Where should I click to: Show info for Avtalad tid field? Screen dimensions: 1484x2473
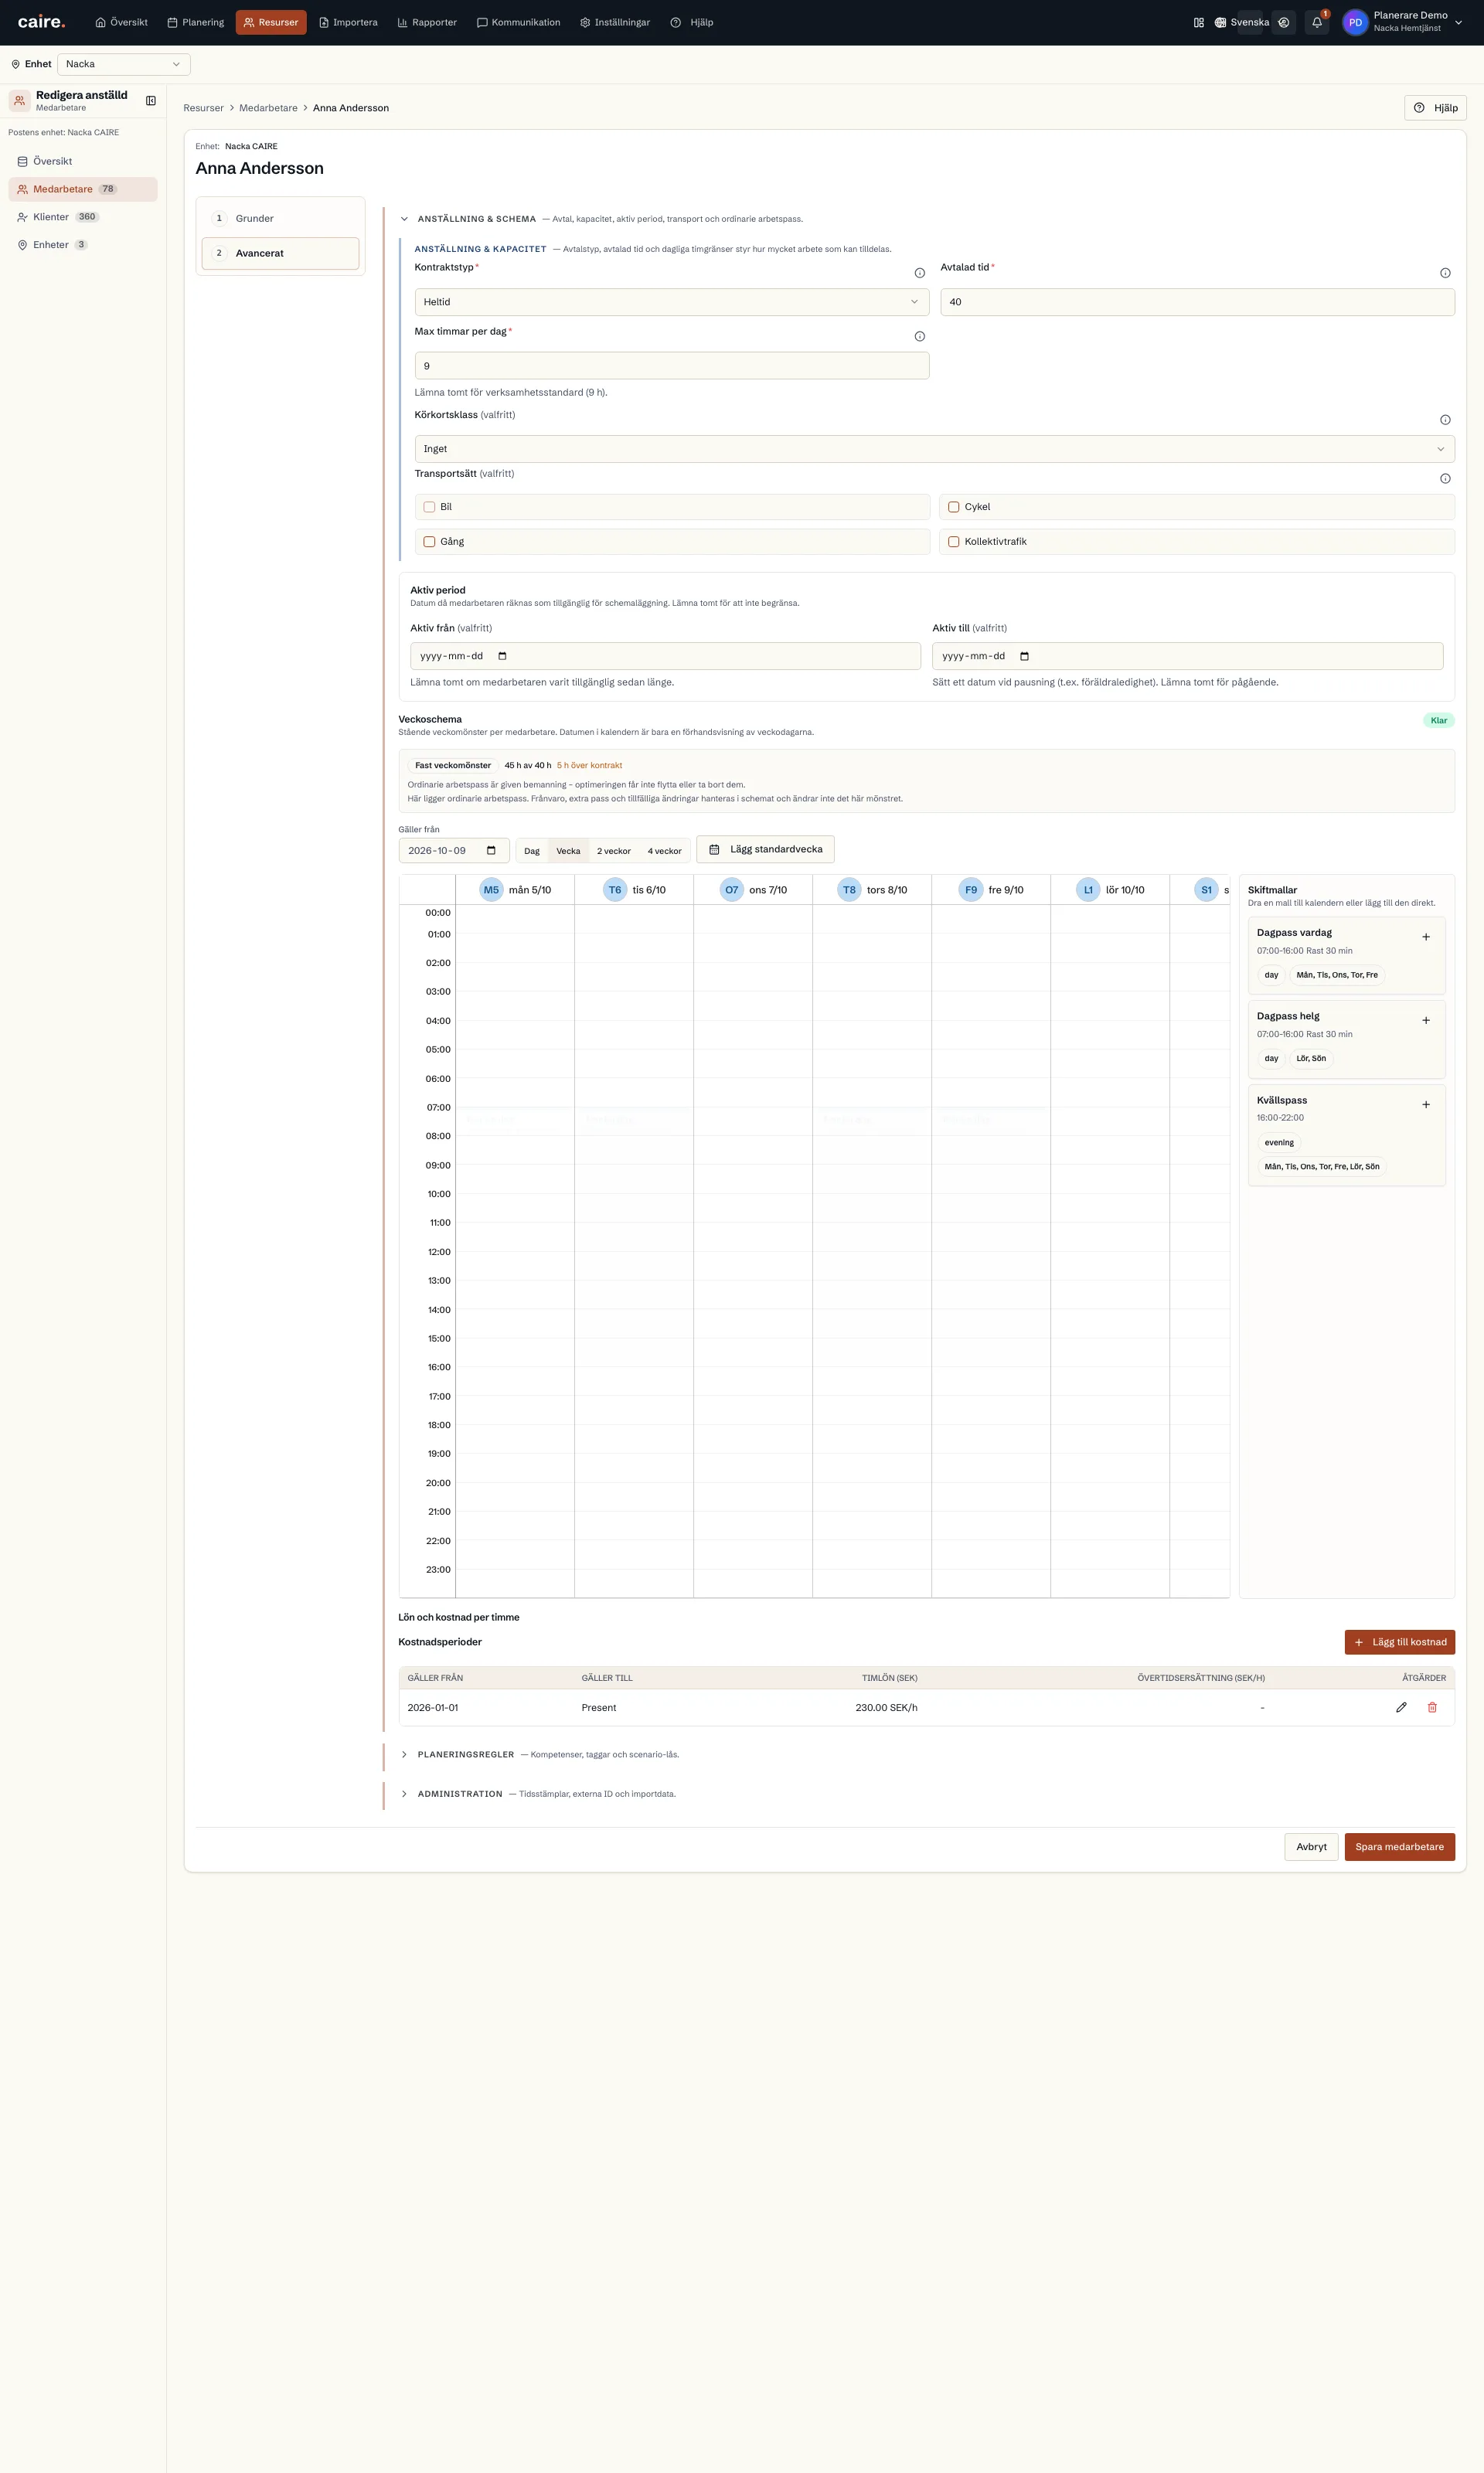coord(1445,273)
